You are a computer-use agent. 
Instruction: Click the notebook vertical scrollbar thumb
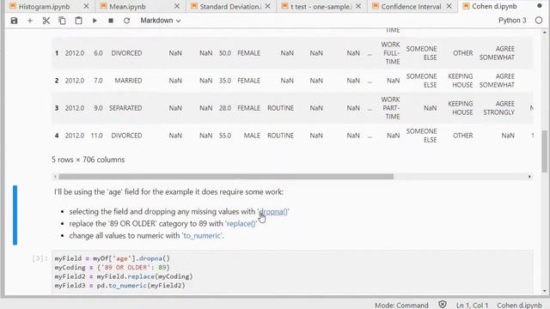pos(544,151)
